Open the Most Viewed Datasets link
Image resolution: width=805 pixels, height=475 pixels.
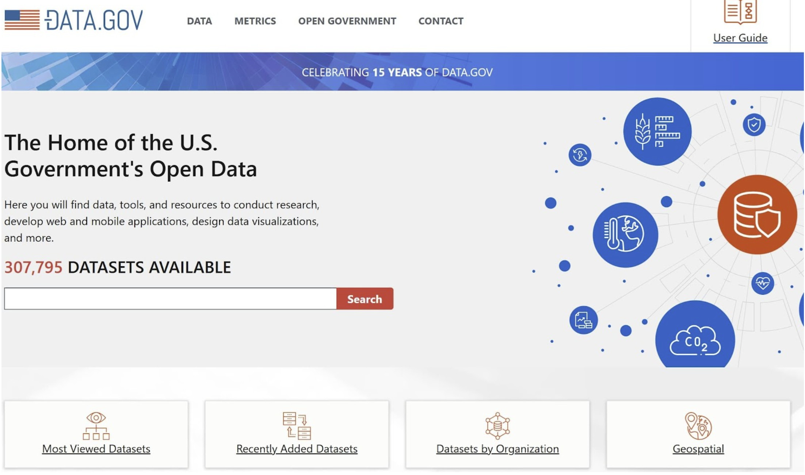pos(96,449)
